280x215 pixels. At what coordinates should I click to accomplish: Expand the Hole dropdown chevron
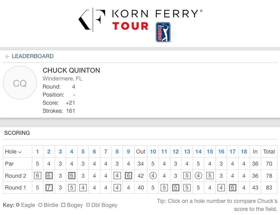tap(20, 152)
